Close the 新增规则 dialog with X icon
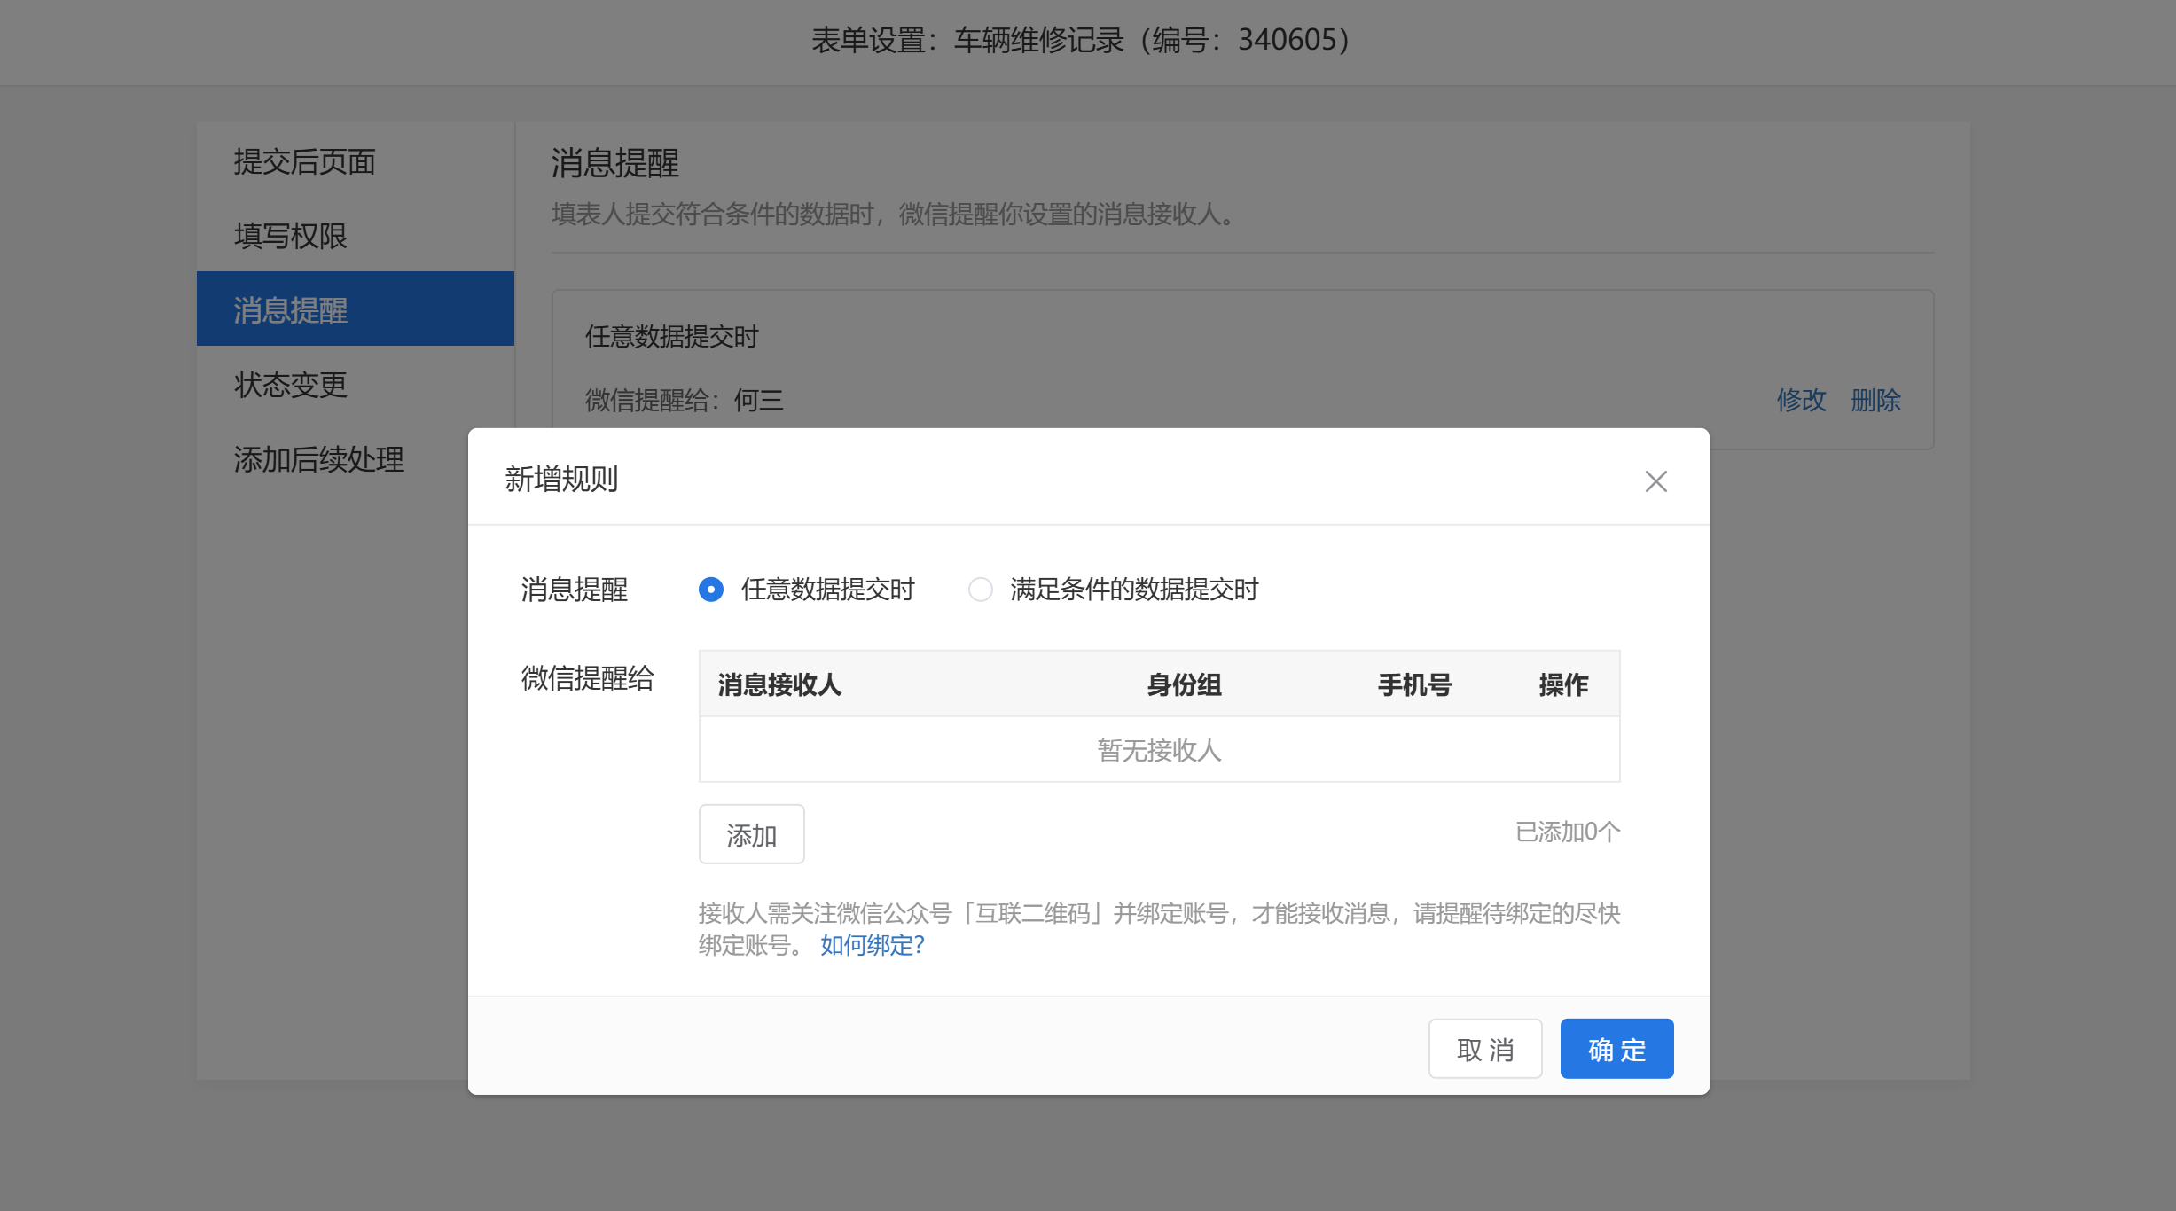 click(1655, 481)
